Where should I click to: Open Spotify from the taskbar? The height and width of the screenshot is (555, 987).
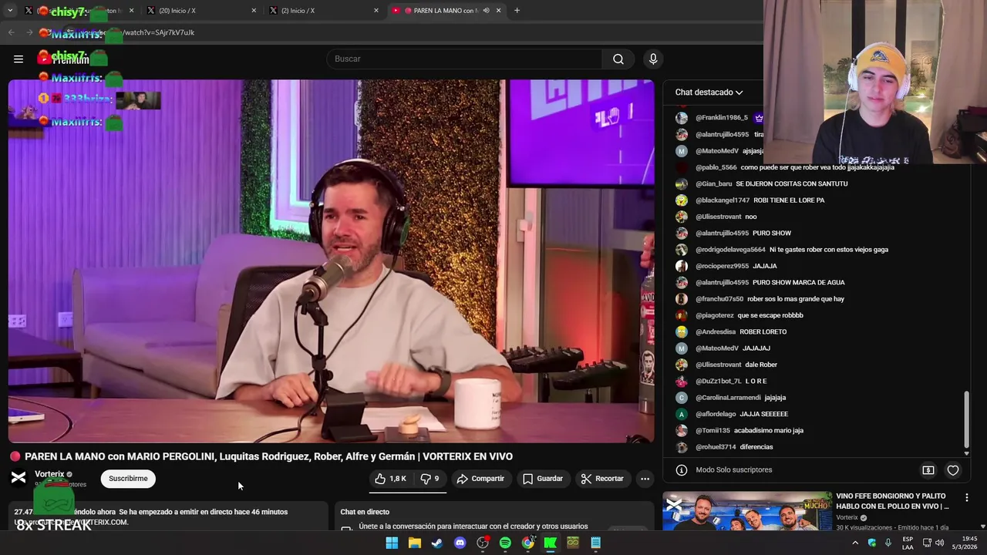click(x=505, y=543)
